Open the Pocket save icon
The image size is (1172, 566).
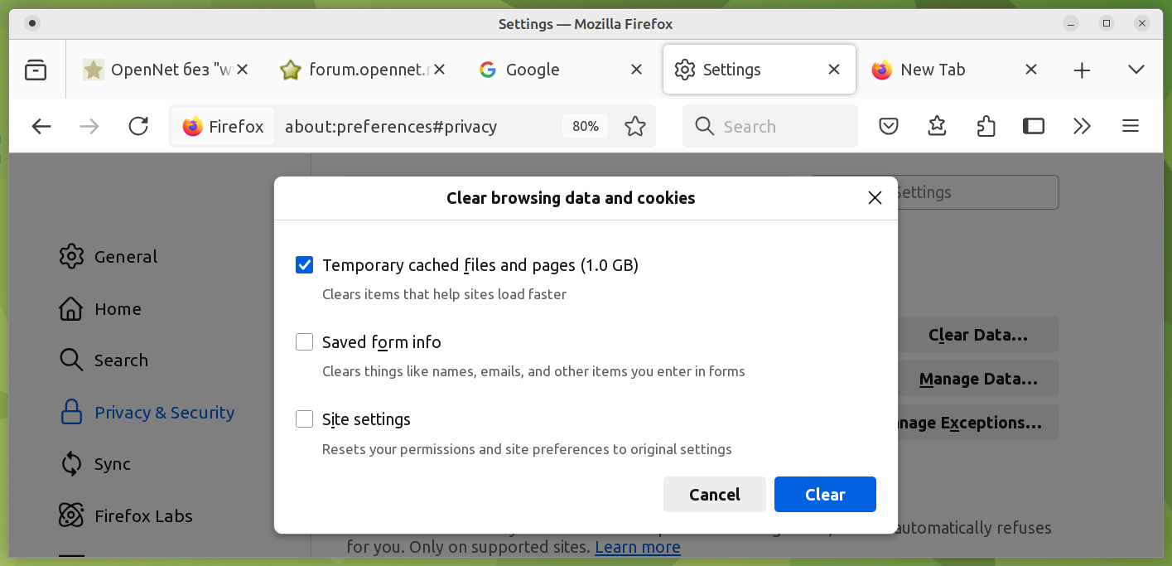click(x=889, y=126)
